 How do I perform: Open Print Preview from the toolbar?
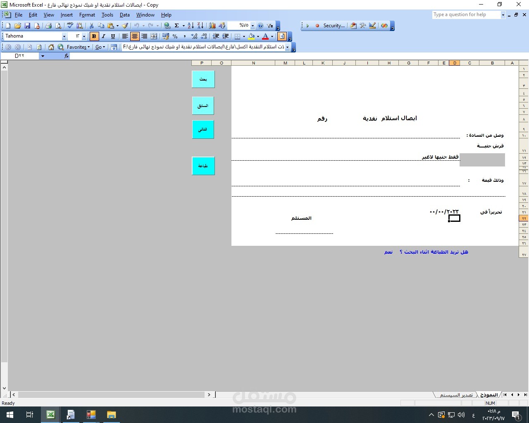click(58, 26)
